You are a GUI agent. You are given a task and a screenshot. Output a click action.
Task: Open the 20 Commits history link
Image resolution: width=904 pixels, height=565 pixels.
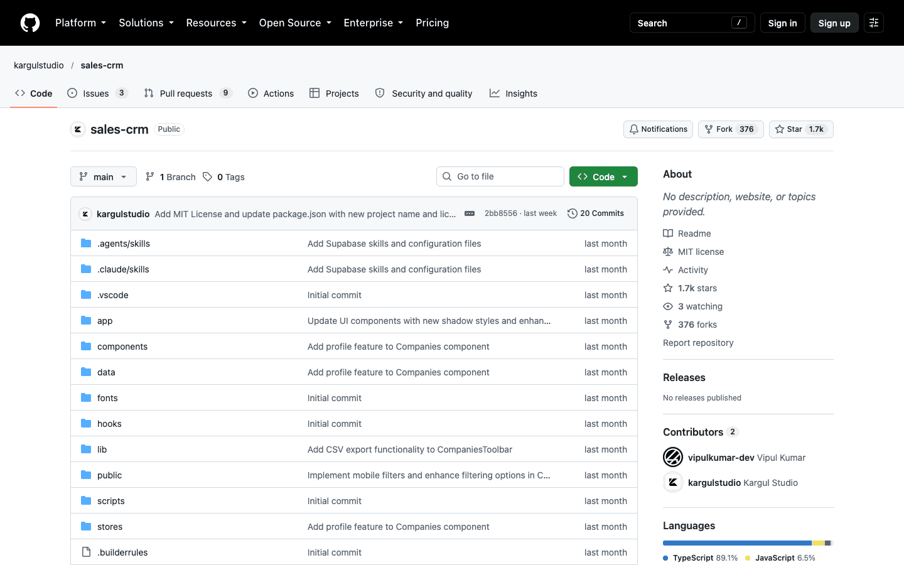596,213
